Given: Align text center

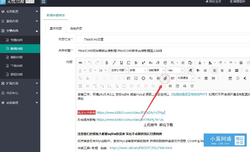Looking at the screenshot, I should click(222, 70).
